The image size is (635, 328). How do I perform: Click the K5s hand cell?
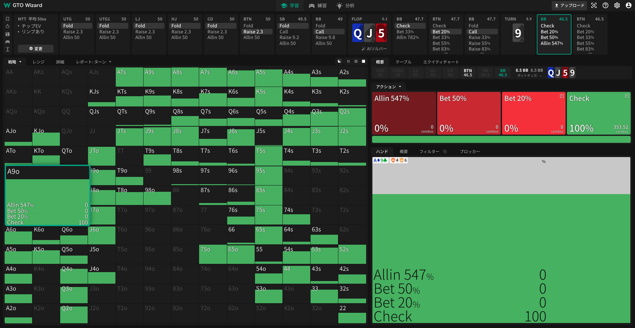pos(268,97)
